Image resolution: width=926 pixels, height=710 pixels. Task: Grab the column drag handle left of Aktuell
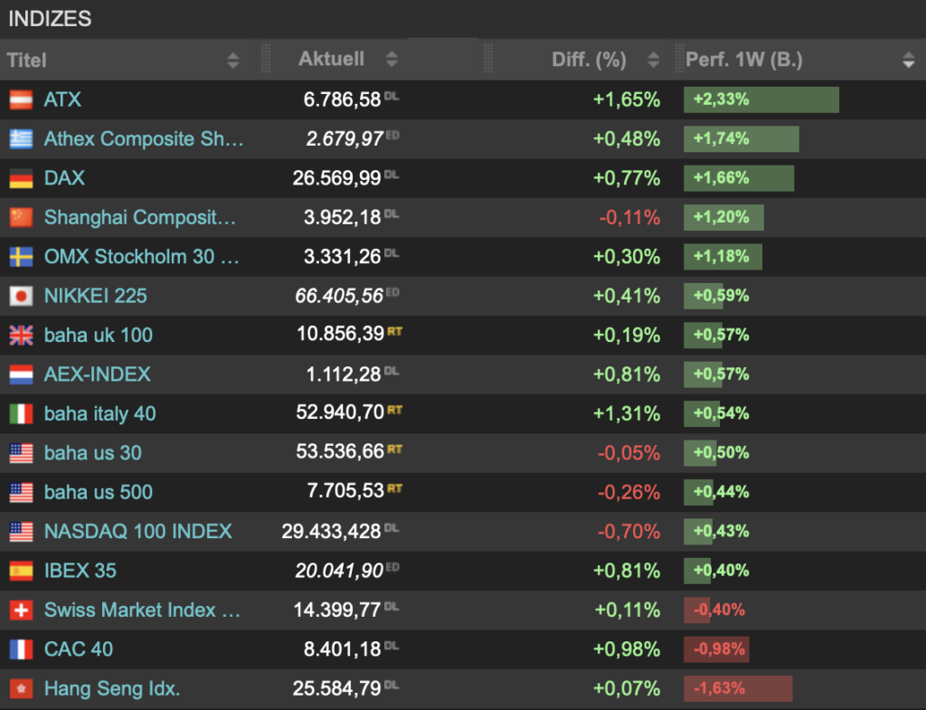pos(266,59)
